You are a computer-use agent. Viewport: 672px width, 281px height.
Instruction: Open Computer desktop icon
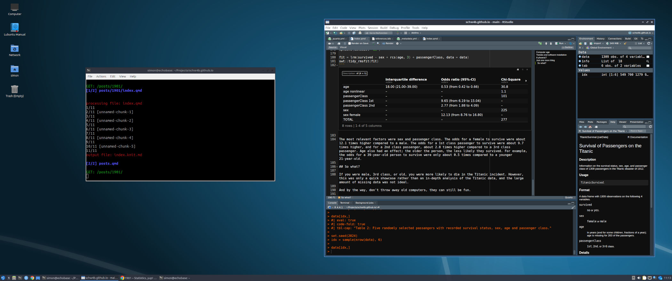[15, 9]
